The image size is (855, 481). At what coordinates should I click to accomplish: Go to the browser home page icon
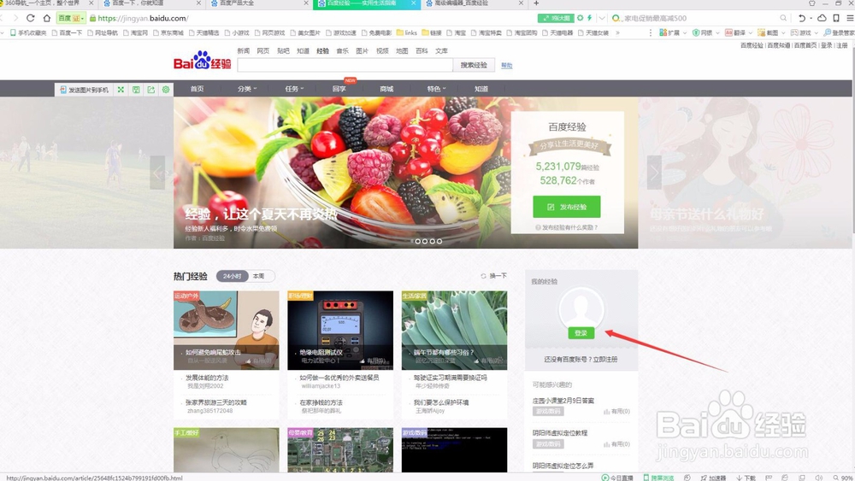click(47, 18)
